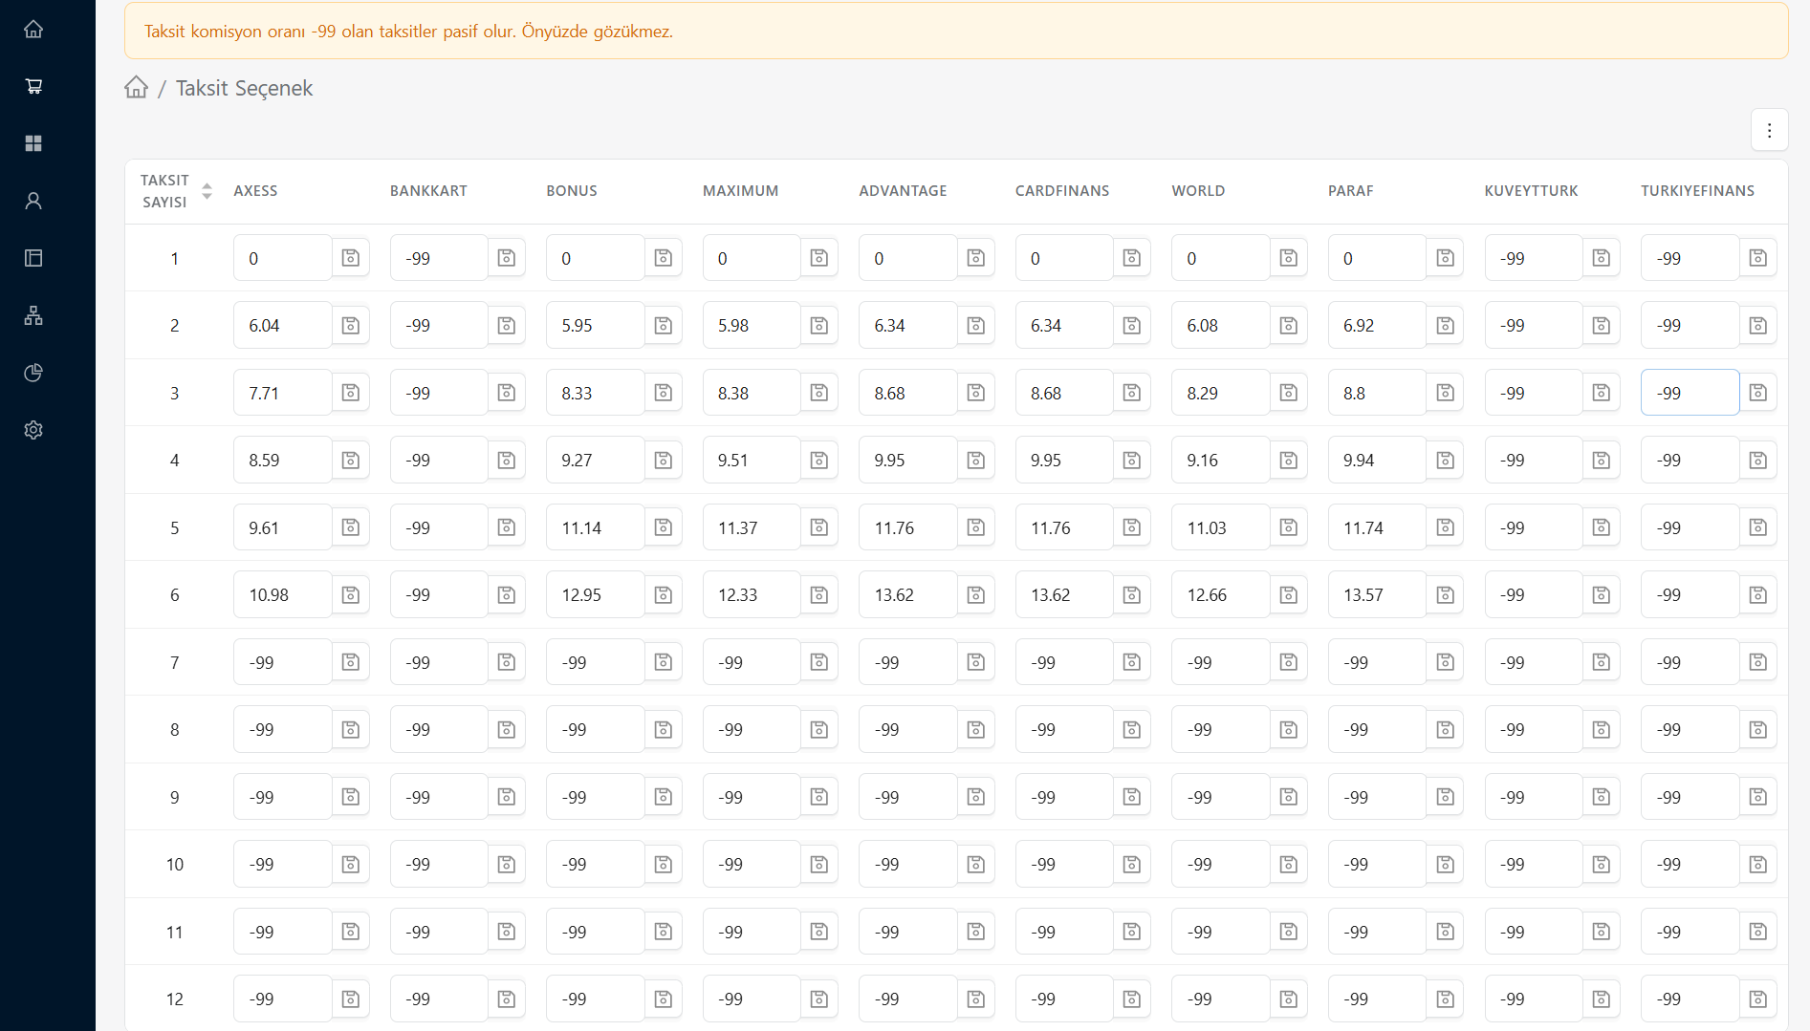
Task: Edit CARDFINANS input showing 6.34
Action: 1064,326
